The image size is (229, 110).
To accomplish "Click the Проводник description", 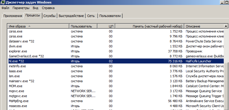I will pos(194,51).
